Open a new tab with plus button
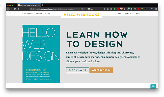This screenshot has width=164, height=97. (43, 5)
